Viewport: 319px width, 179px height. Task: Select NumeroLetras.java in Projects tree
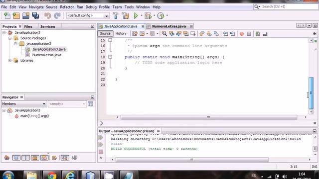(x=46, y=55)
